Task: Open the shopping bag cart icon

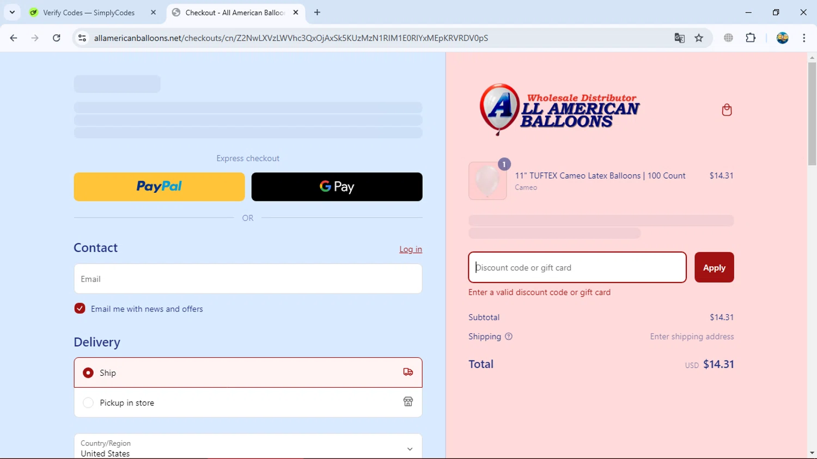Action: (727, 110)
